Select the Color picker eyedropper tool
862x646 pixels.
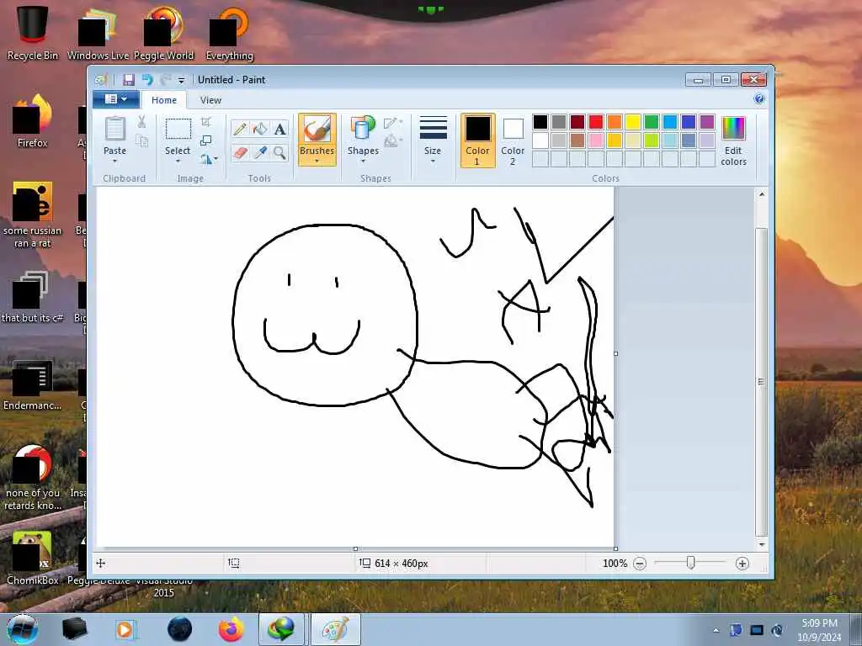pos(260,152)
